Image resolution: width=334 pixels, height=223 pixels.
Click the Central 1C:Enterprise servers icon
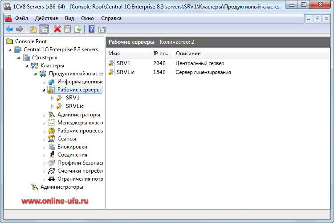(x=18, y=50)
